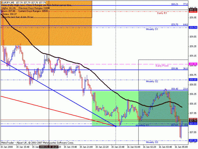Click the 157.55 price scale value
This screenshot has height=149, width=198.
(193, 132)
